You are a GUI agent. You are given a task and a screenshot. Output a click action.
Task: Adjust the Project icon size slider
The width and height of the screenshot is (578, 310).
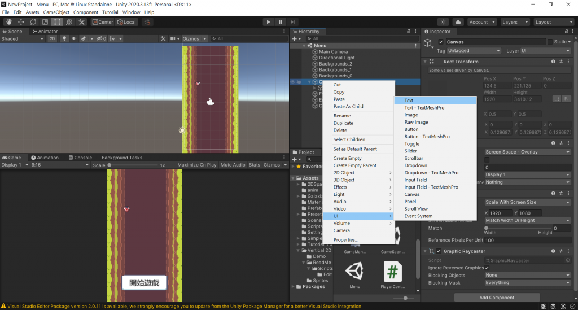pyautogui.click(x=405, y=298)
